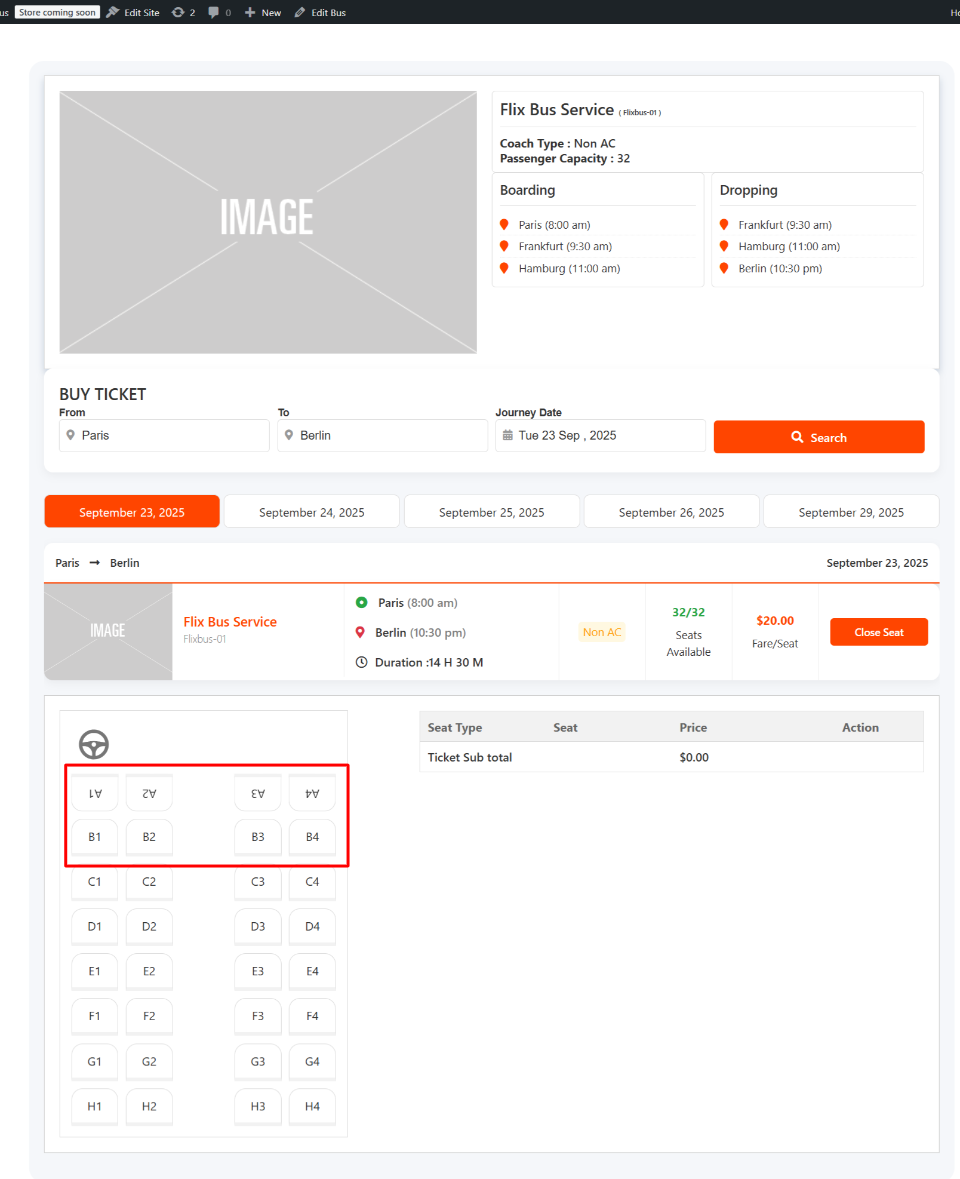Screen dimensions: 960x1179
Task: Select seat A1
Action: [x=95, y=793]
